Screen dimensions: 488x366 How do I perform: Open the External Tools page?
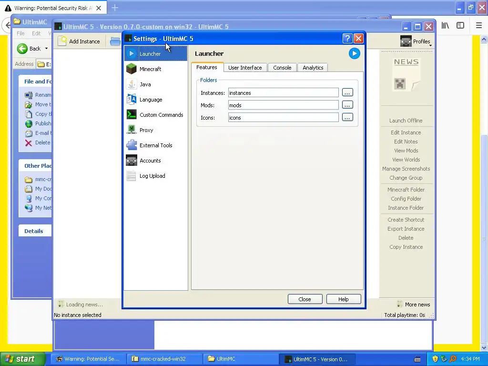pyautogui.click(x=156, y=145)
